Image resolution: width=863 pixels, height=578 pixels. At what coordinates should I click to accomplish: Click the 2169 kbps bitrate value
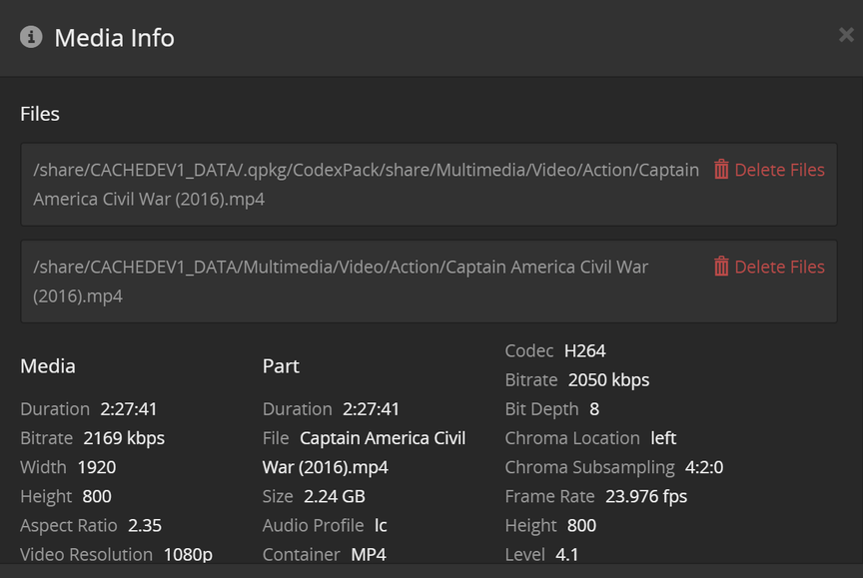tap(124, 438)
